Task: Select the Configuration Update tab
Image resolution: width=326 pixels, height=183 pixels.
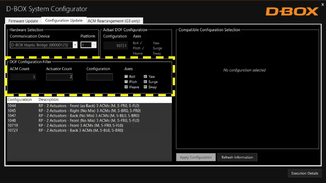Action: coord(64,21)
